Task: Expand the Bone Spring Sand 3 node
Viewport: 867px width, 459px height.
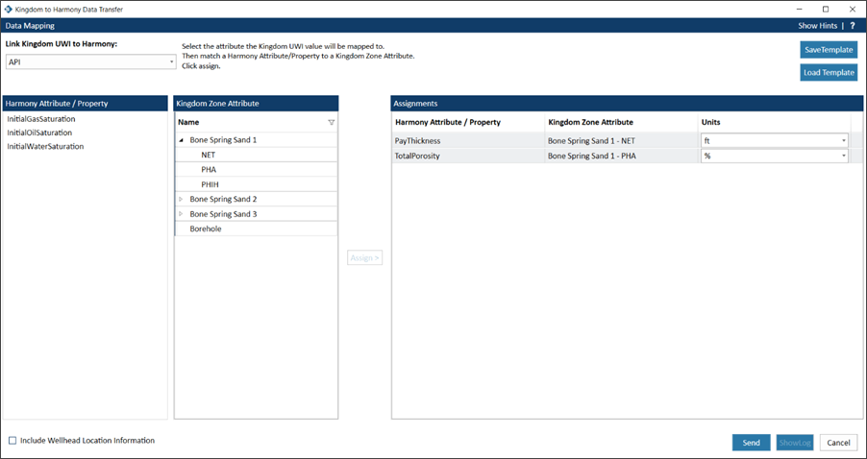Action: (x=182, y=214)
